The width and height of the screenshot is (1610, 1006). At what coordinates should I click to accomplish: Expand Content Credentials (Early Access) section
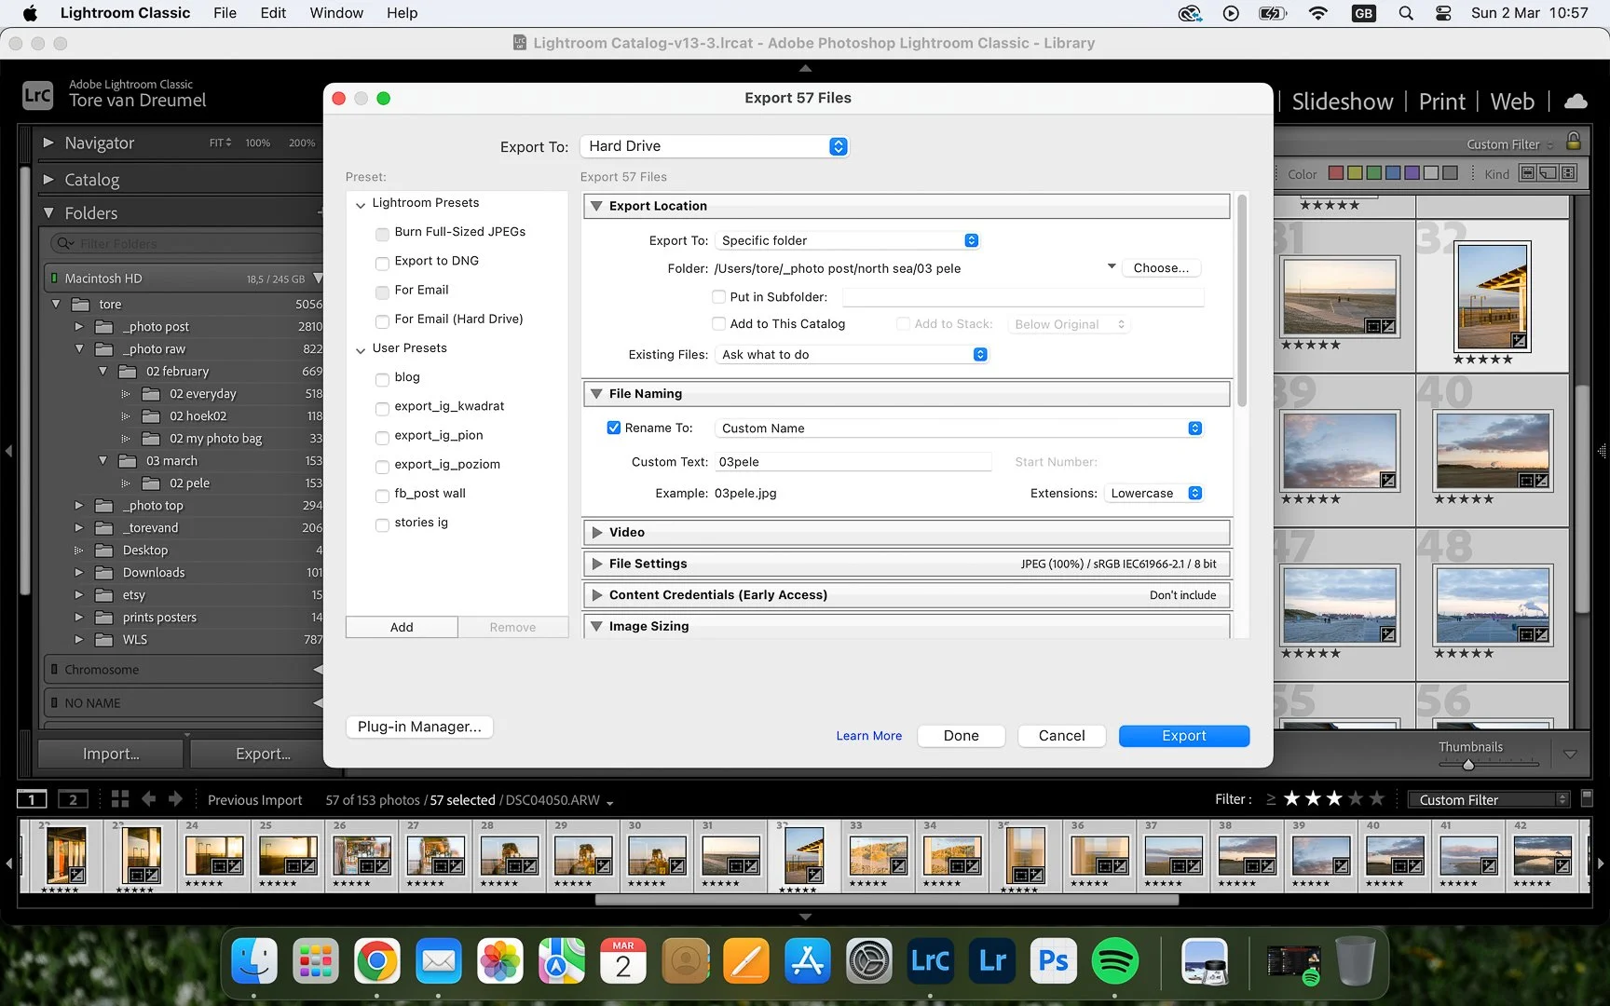click(x=597, y=594)
